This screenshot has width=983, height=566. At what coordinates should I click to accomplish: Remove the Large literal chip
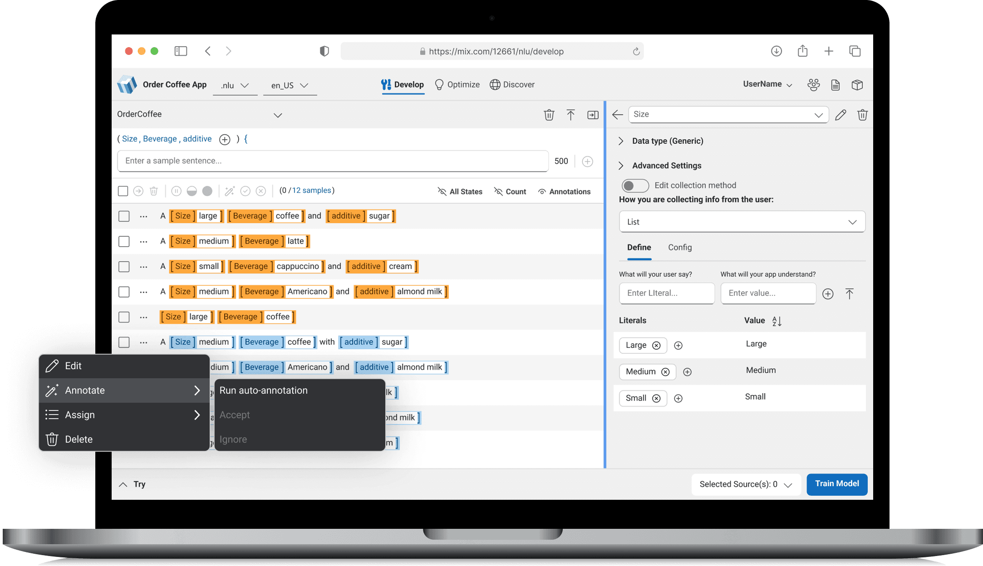pyautogui.click(x=656, y=346)
